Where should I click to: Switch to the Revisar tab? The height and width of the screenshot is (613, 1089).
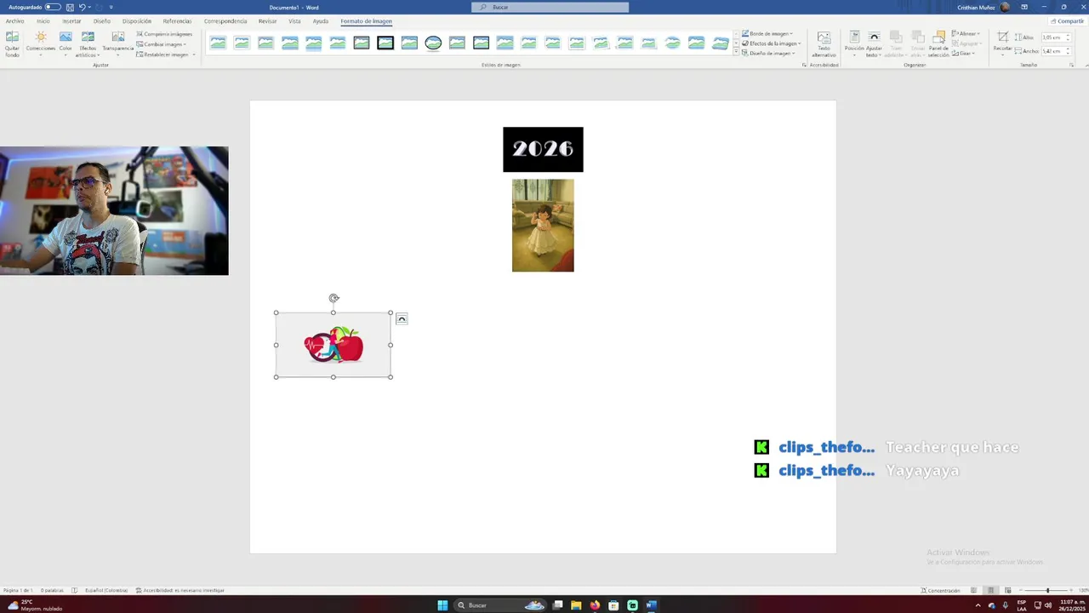pyautogui.click(x=267, y=21)
